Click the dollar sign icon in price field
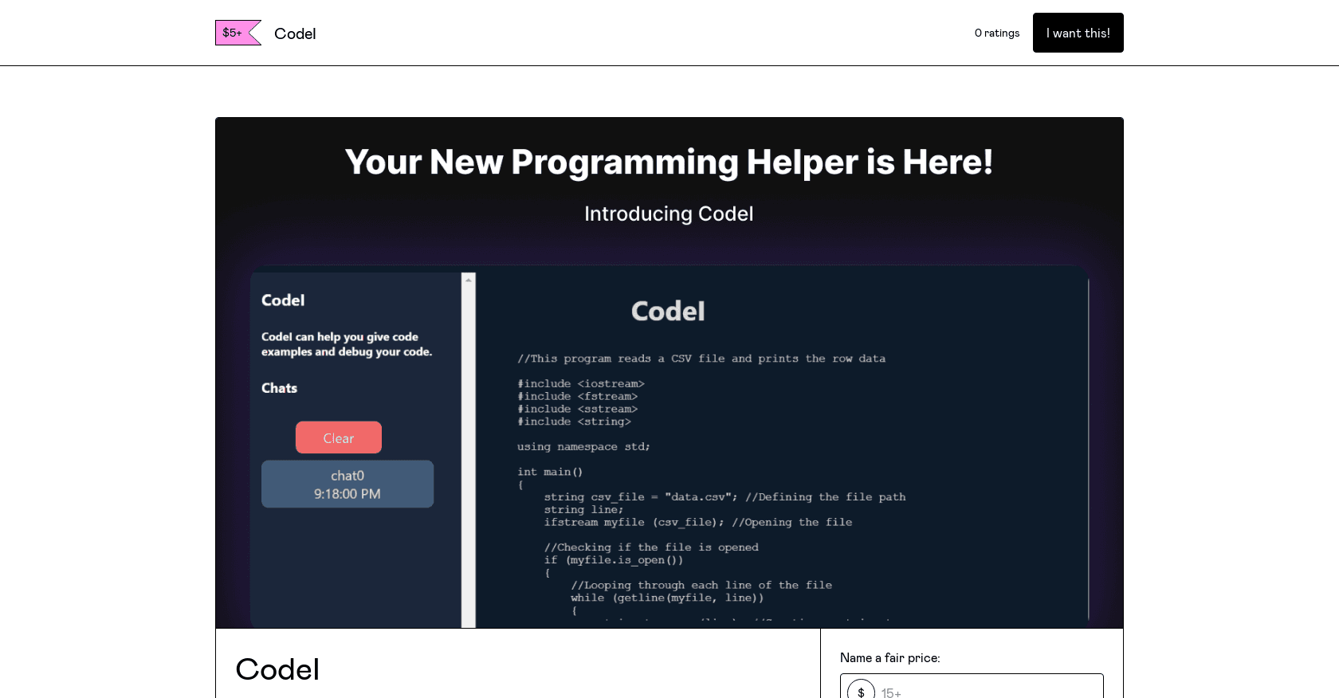This screenshot has height=698, width=1339. pyautogui.click(x=861, y=691)
